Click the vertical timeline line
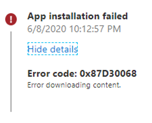 coord(11,72)
